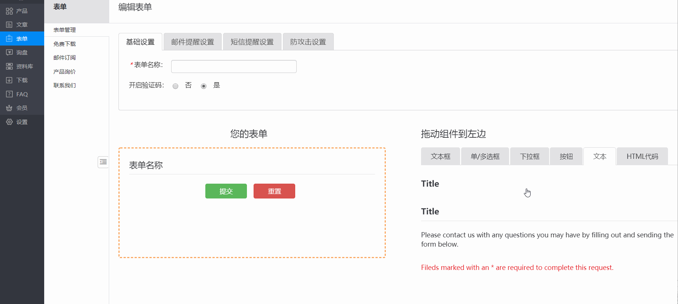
Task: Switch to 防攻击设置 tab
Action: tap(308, 42)
